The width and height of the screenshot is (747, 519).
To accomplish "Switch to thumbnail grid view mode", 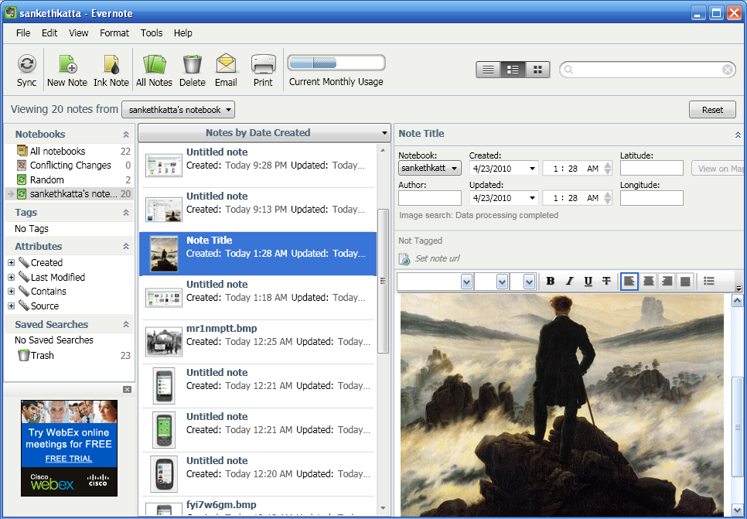I will (x=538, y=70).
